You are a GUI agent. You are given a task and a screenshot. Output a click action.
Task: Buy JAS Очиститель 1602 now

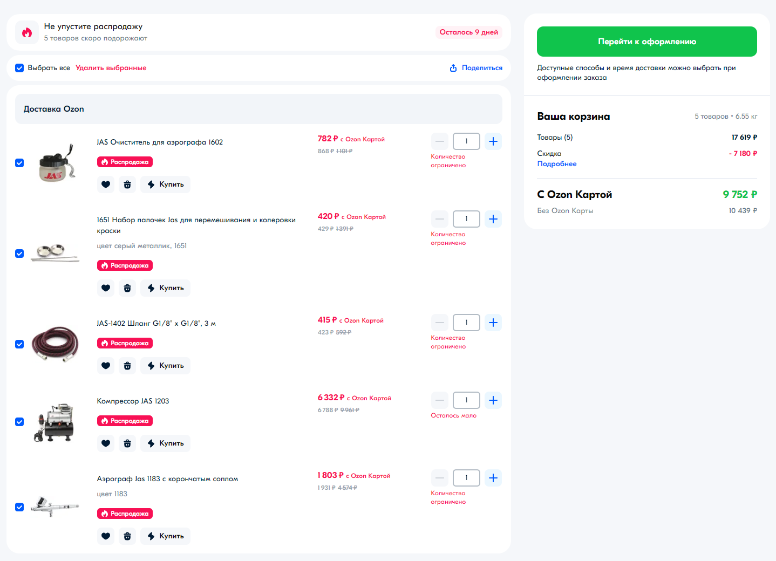(x=166, y=184)
